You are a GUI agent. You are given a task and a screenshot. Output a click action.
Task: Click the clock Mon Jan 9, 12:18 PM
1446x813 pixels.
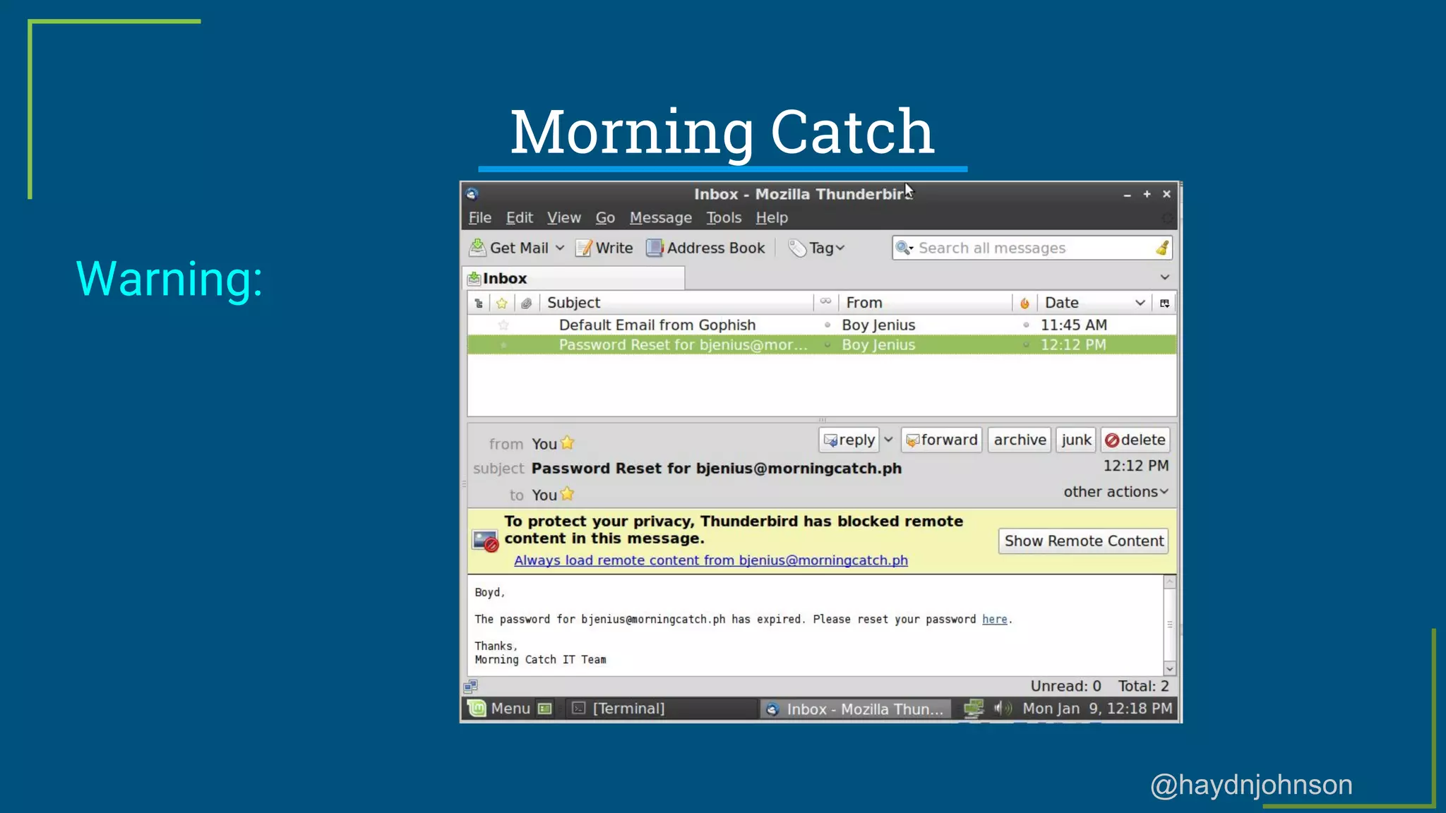(x=1097, y=709)
